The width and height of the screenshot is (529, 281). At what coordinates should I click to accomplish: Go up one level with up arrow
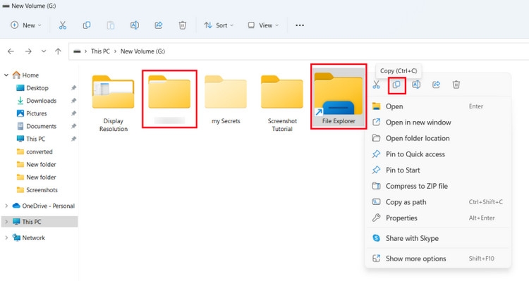point(58,51)
